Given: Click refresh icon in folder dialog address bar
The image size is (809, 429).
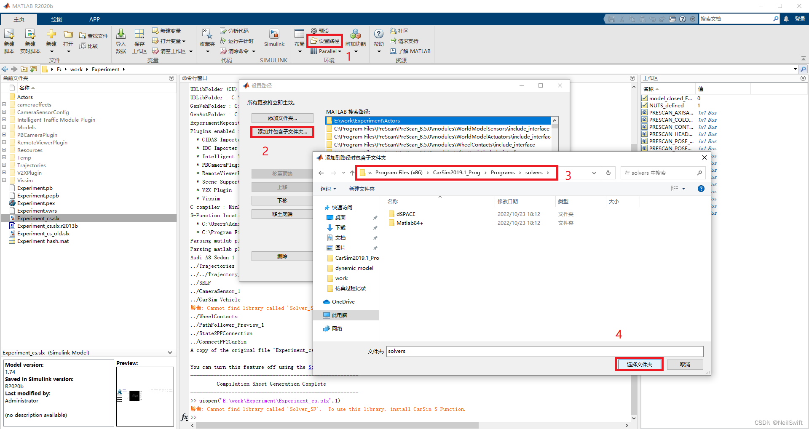Looking at the screenshot, I should point(608,173).
